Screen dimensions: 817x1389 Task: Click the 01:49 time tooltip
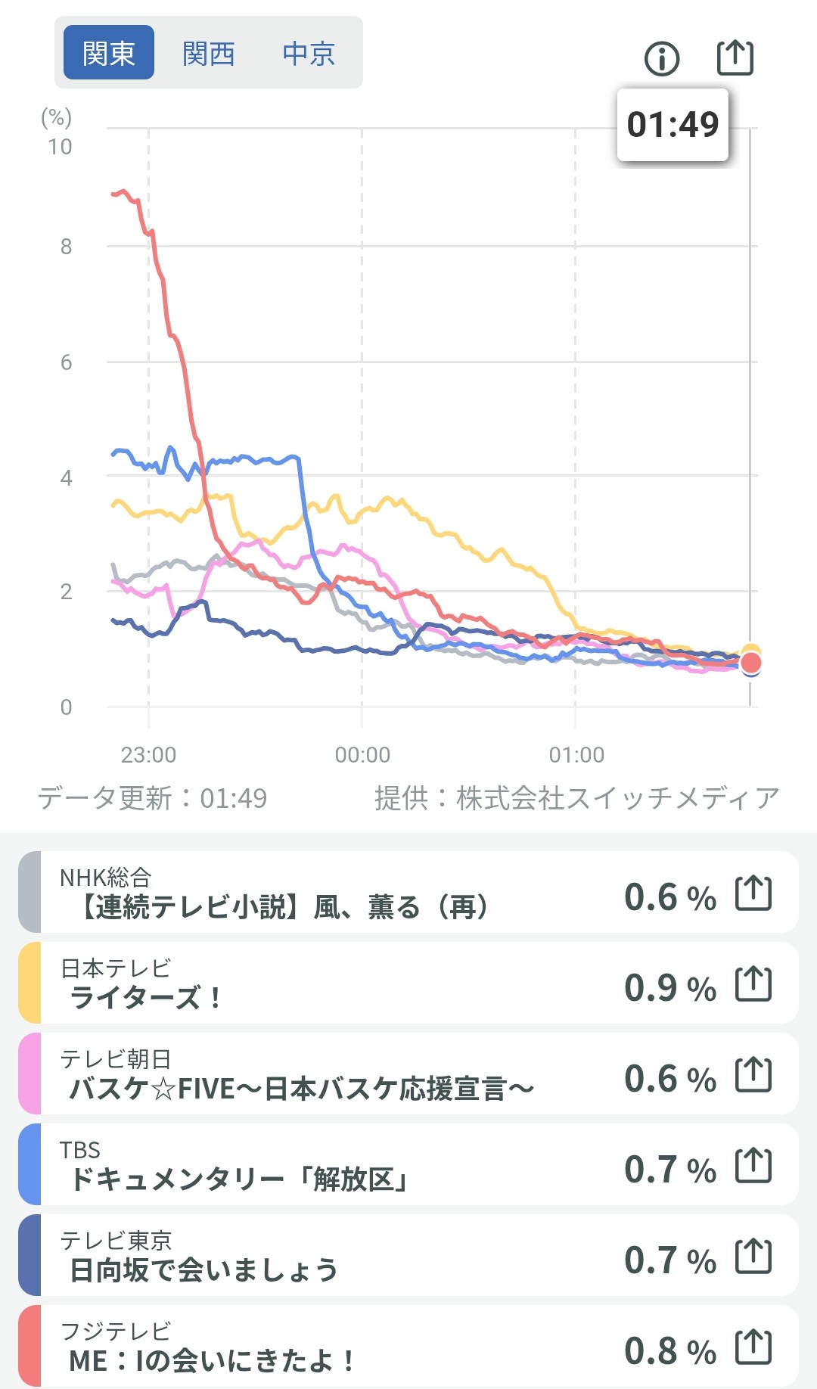[673, 125]
